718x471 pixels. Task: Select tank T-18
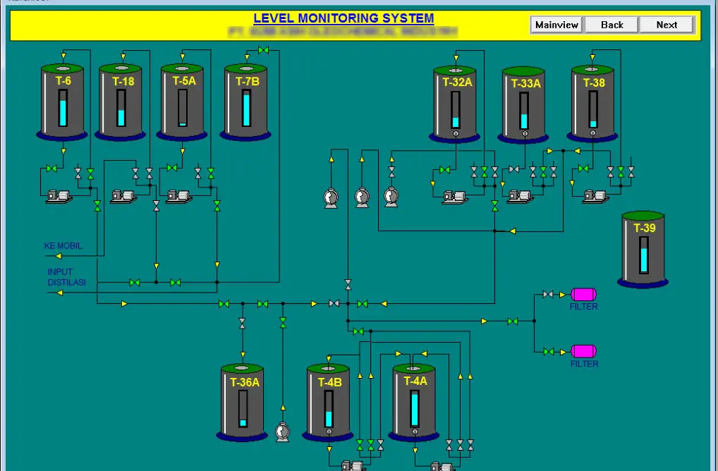(x=121, y=101)
